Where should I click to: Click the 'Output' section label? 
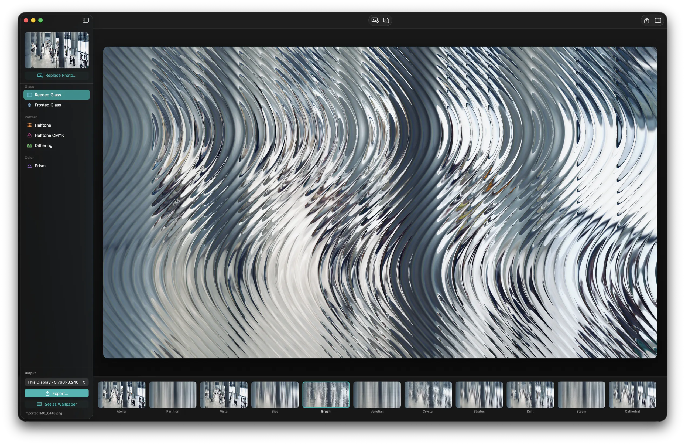(x=30, y=373)
